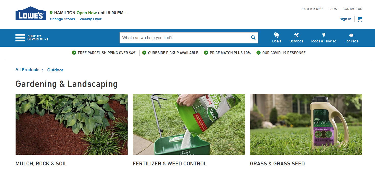This screenshot has width=375, height=172.
Task: Open the Change Stores link
Action: pos(62,19)
